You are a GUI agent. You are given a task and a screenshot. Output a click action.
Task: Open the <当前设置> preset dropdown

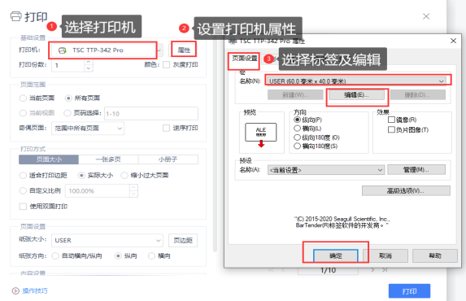point(326,170)
